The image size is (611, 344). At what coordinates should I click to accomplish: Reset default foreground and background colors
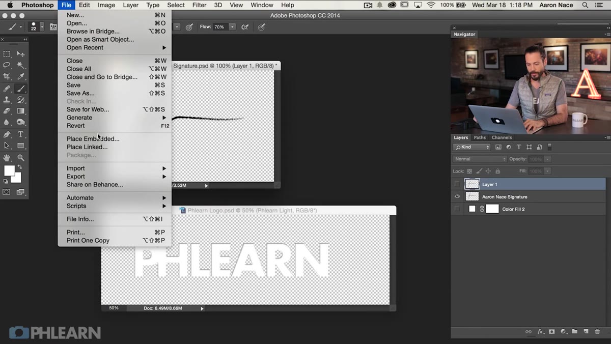6,181
